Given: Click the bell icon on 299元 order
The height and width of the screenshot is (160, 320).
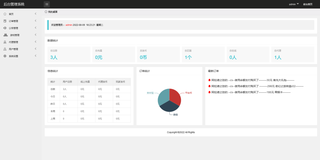Looking at the screenshot, I should click(209, 86).
